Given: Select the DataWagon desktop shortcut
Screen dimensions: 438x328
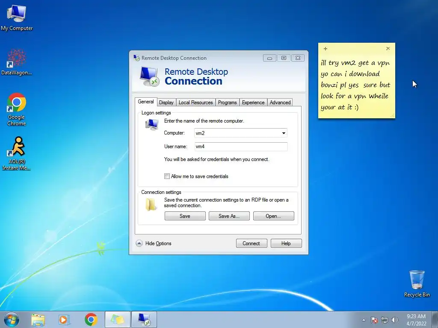Looking at the screenshot, I should [17, 62].
